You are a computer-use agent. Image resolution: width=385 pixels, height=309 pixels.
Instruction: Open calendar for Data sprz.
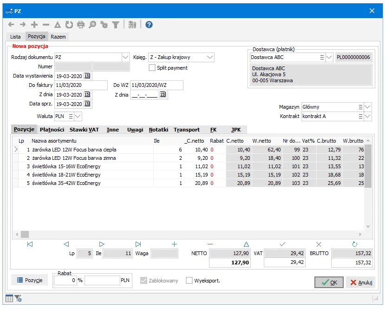click(87, 104)
